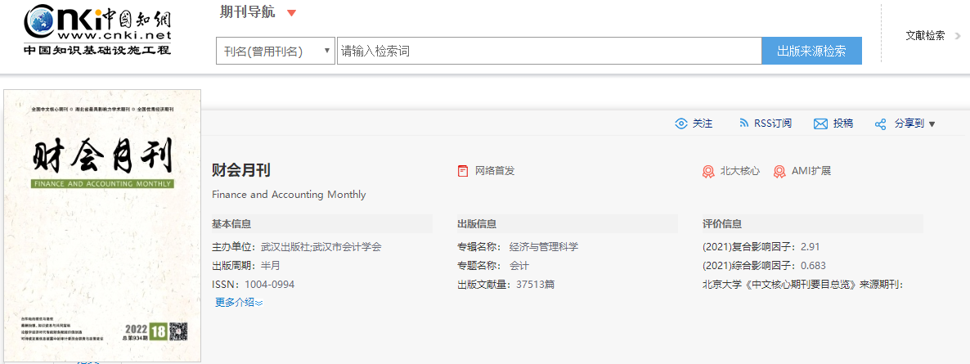Click the 出版周期 半月 text
Viewport: 970px width, 364px height.
pyautogui.click(x=246, y=266)
